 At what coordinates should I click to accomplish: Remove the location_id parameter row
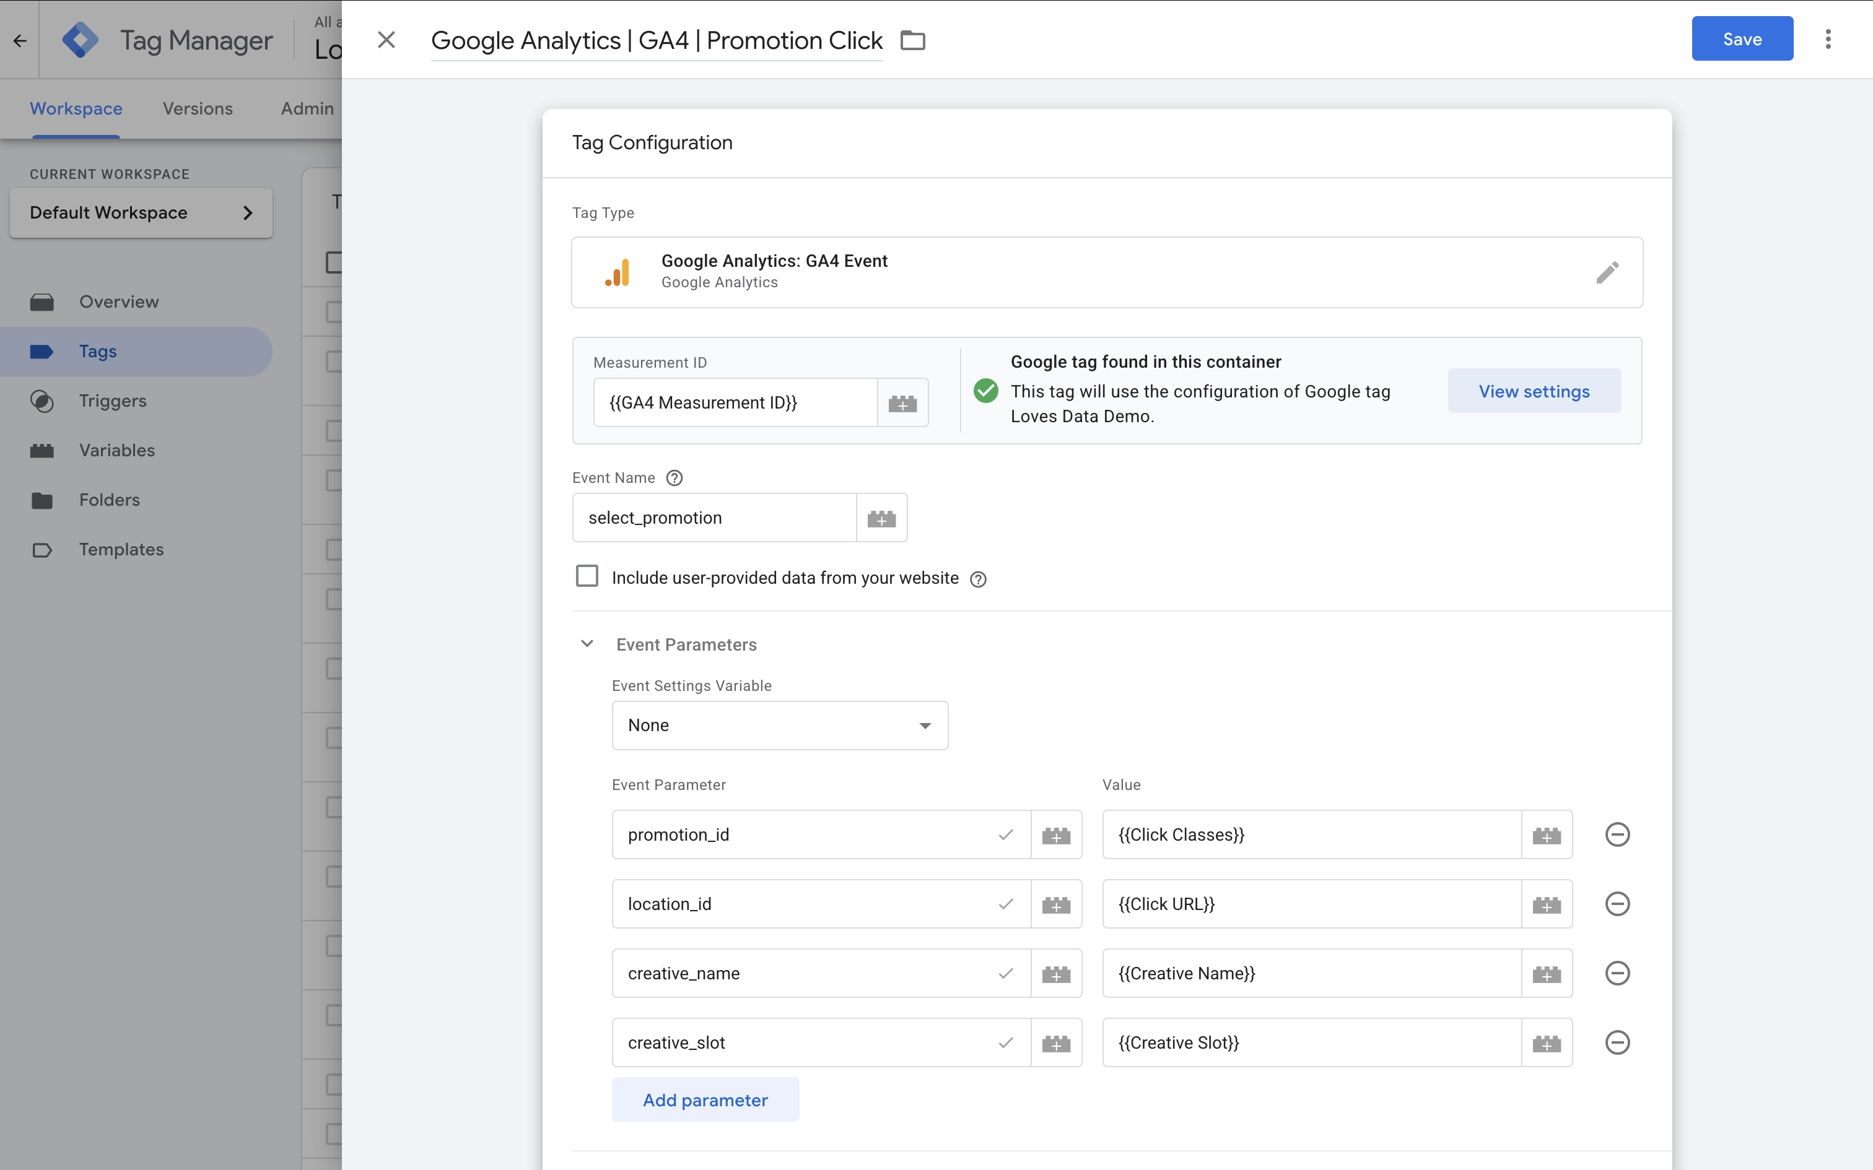[1617, 904]
